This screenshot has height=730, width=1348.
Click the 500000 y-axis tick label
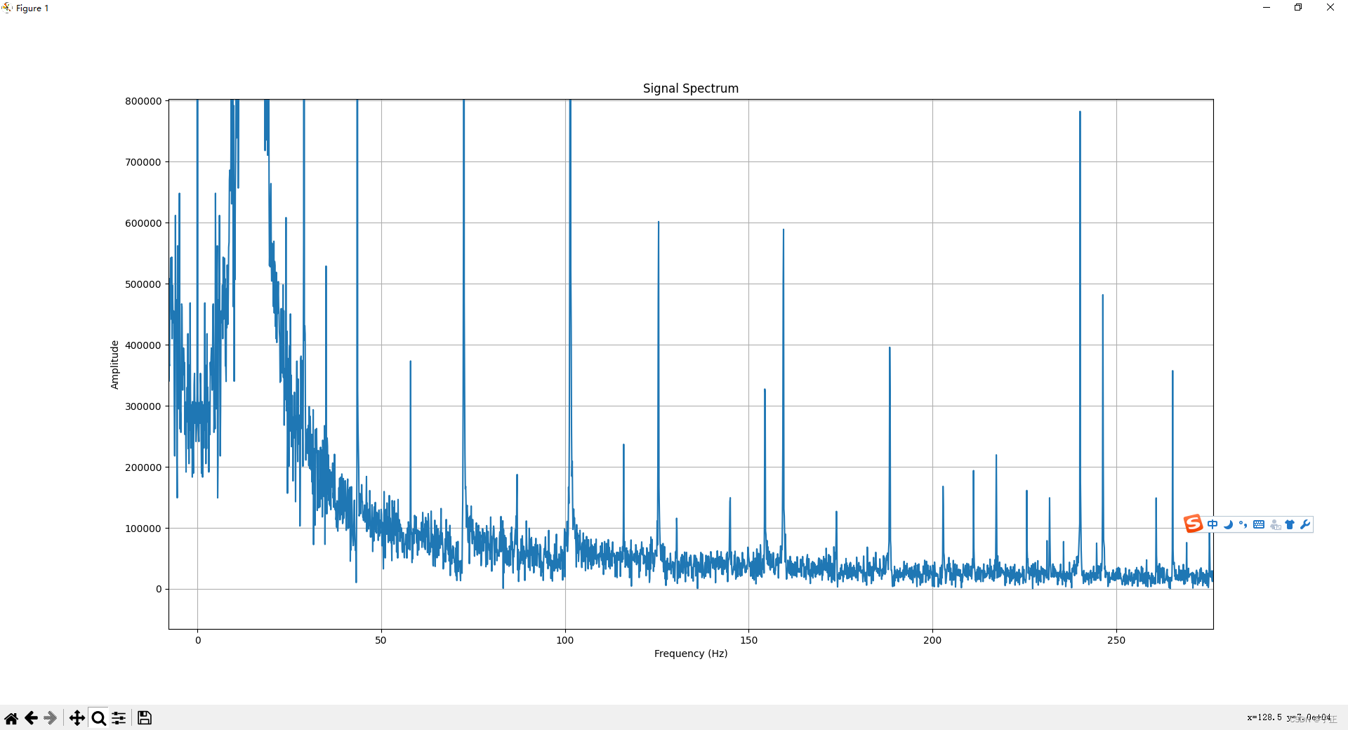[143, 284]
